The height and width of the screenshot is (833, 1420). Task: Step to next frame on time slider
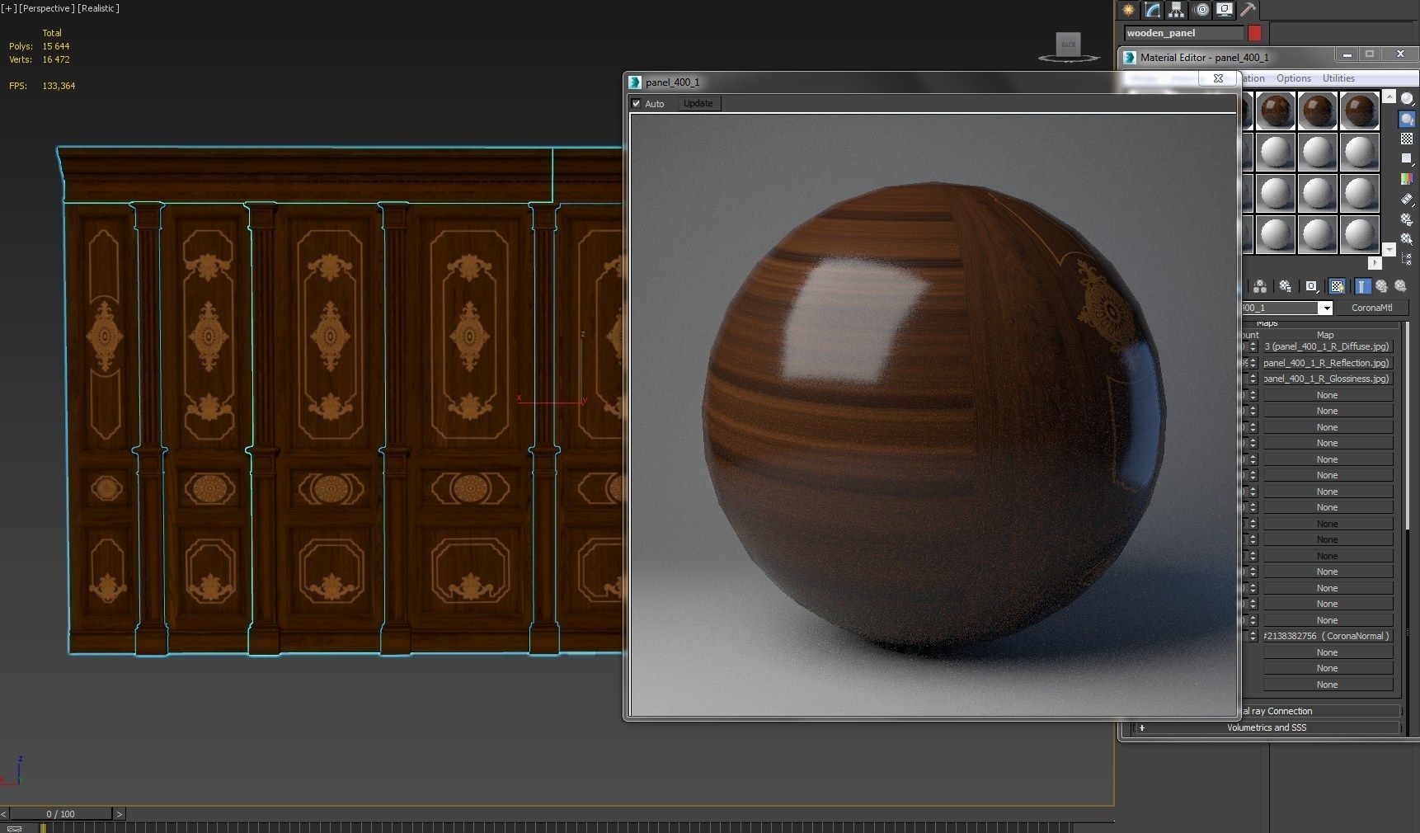pyautogui.click(x=119, y=814)
